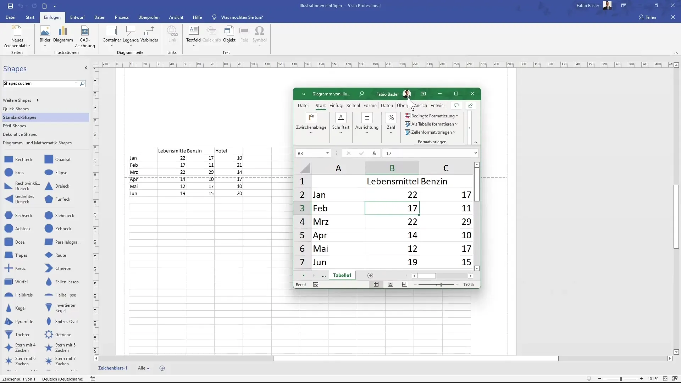The width and height of the screenshot is (681, 383).
Task: Click Excel zoom in plus button
Action: 457,284
